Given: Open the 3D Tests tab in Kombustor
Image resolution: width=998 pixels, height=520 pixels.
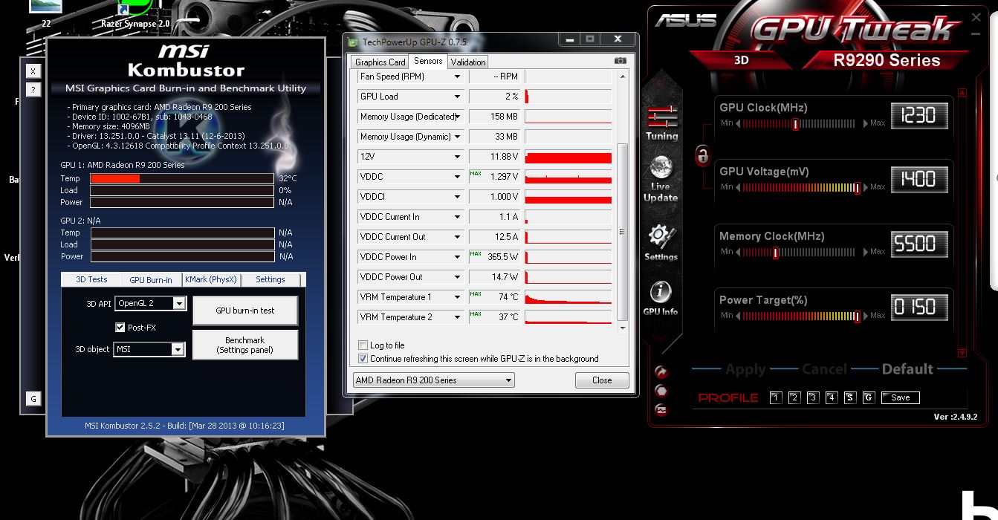Looking at the screenshot, I should (x=91, y=279).
